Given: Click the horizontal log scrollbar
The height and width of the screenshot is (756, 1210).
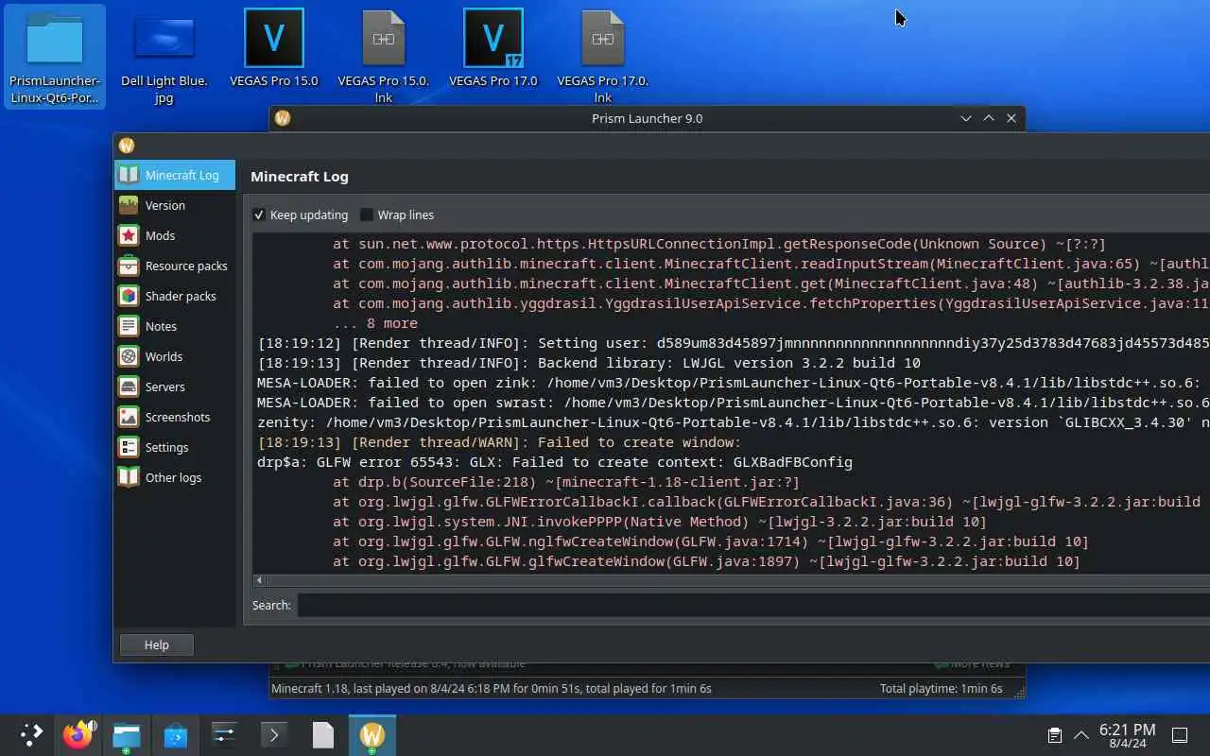Looking at the screenshot, I should point(737,580).
